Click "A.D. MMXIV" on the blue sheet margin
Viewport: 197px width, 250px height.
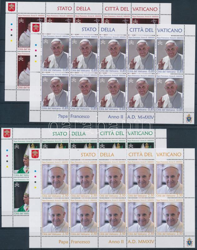[141, 117]
